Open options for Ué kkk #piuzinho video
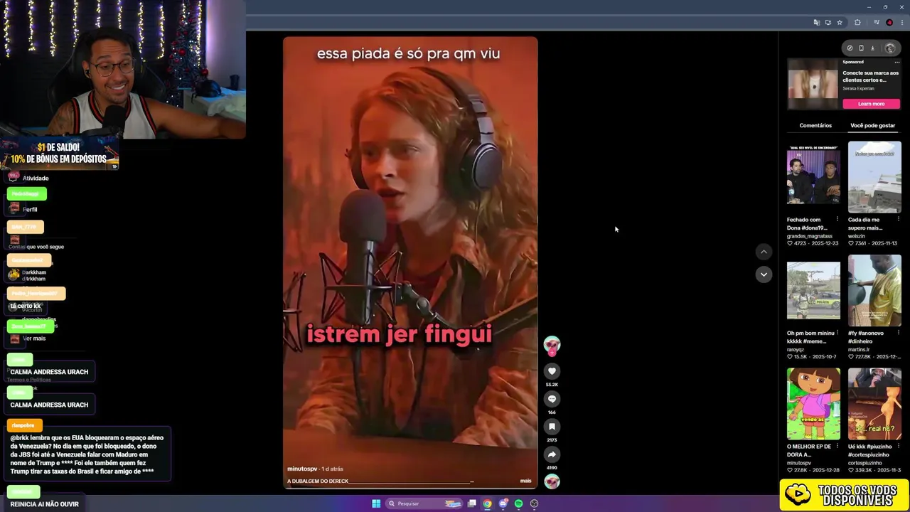This screenshot has width=910, height=512. (x=898, y=447)
